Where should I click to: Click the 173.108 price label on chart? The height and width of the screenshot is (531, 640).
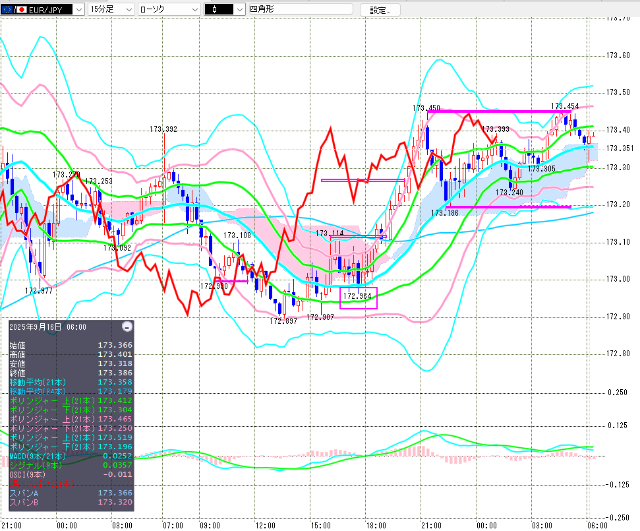(237, 235)
